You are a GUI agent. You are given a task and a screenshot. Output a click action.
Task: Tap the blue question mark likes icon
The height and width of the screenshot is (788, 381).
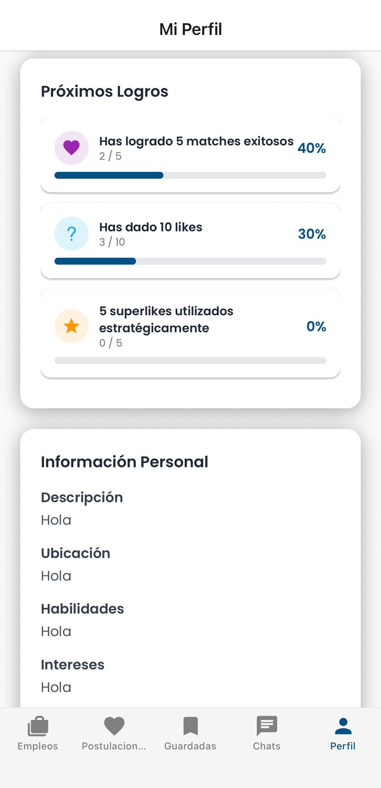pyautogui.click(x=71, y=234)
